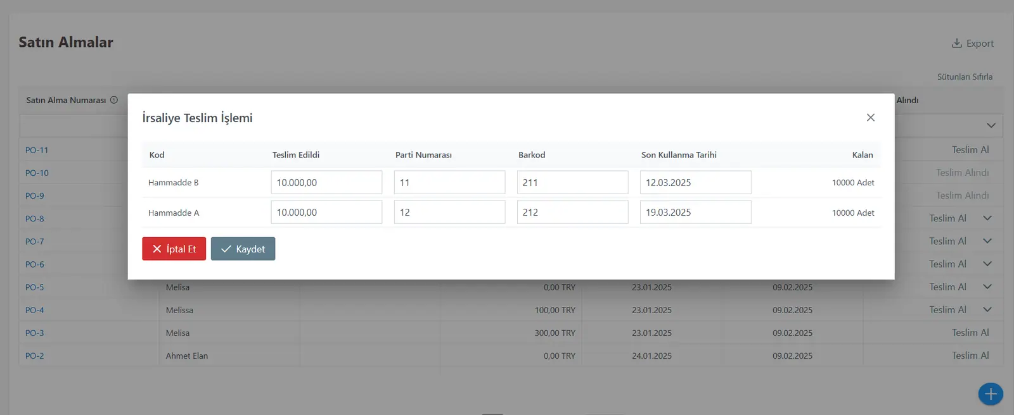Click the info icon beside Satın Alma Numarası
1014x415 pixels.
[114, 100]
